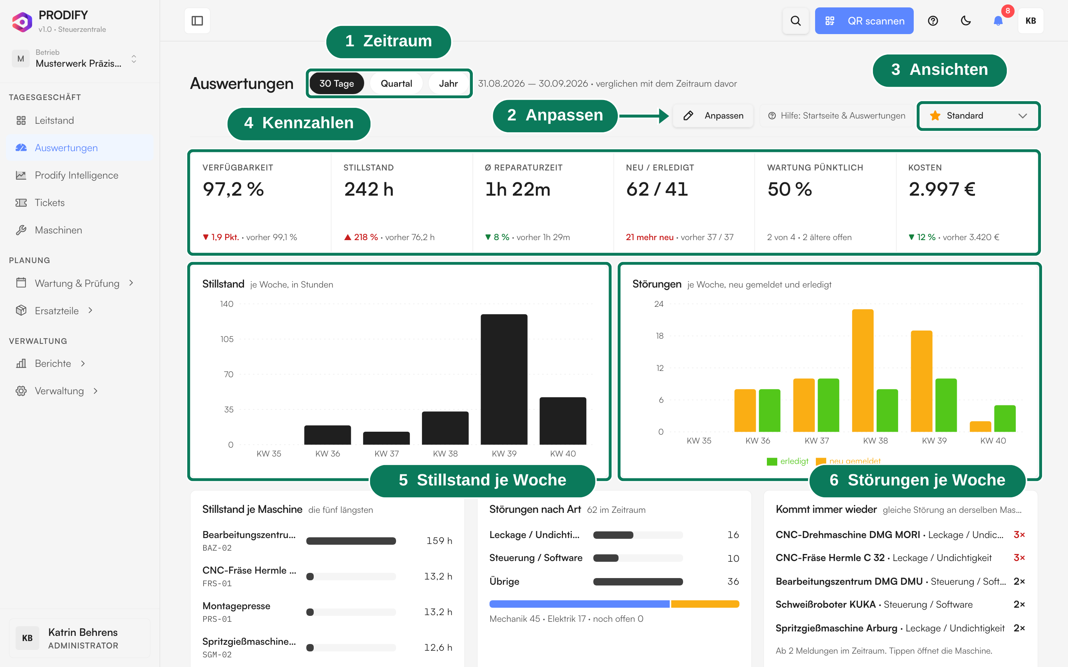Open the KB user avatar menu

coord(1031,21)
